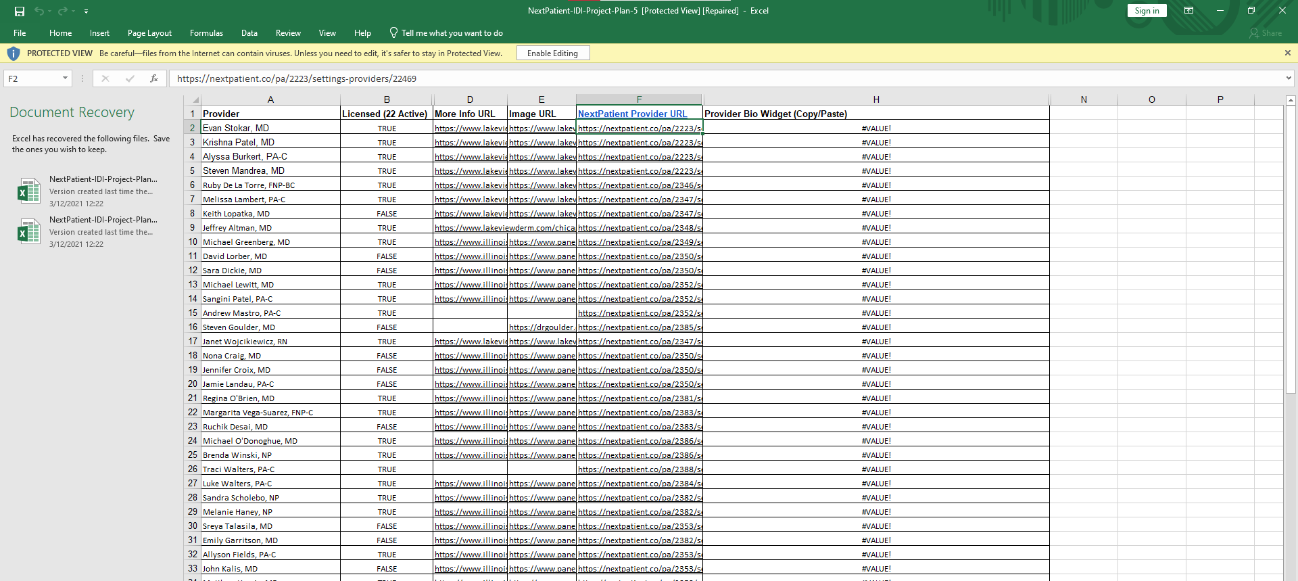Click #VALUE! cell in Evan Stokar row

(876, 128)
